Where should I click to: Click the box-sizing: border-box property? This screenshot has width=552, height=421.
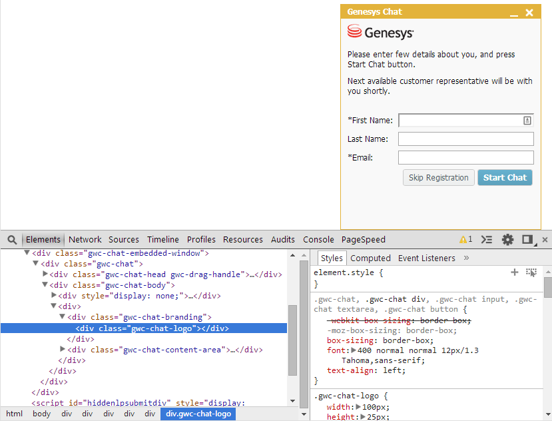[380, 340]
